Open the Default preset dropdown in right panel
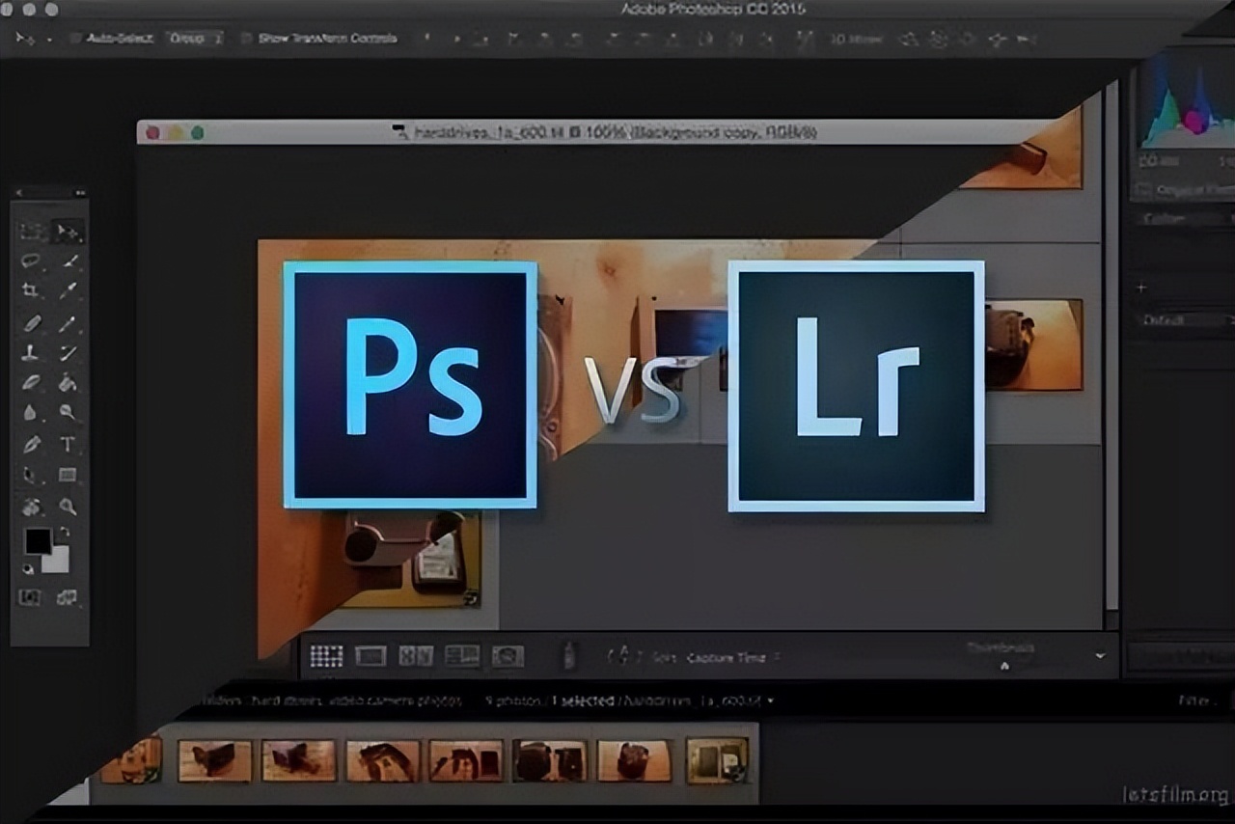The image size is (1235, 824). pos(1187,319)
